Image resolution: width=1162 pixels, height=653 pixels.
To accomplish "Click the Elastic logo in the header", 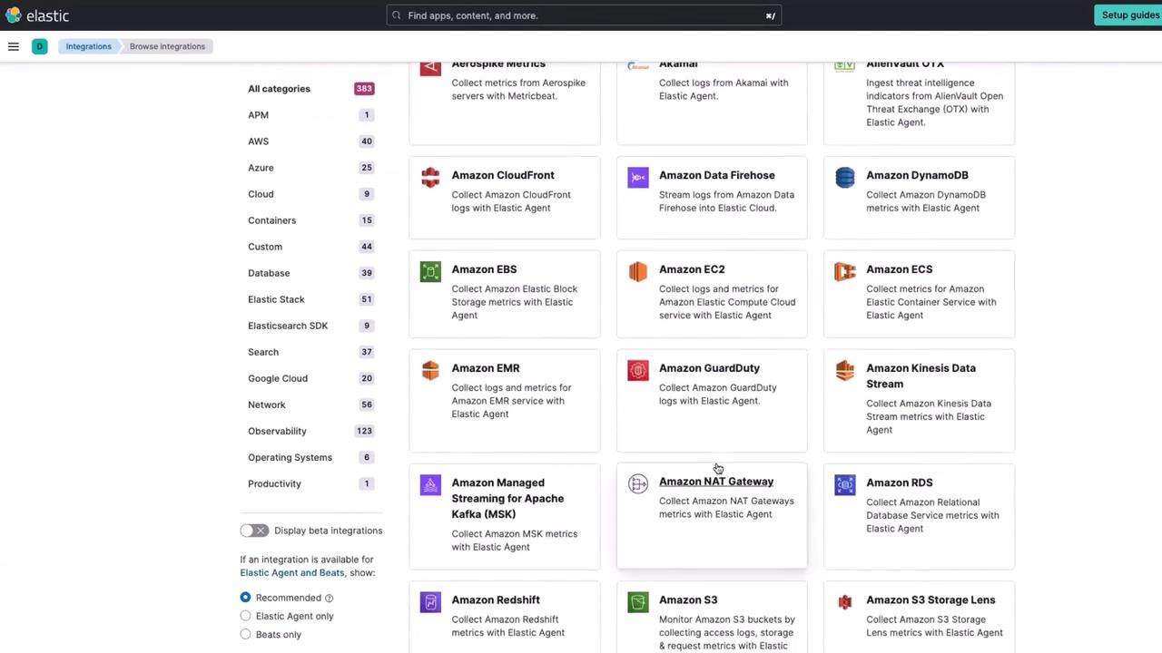I will click(x=36, y=15).
